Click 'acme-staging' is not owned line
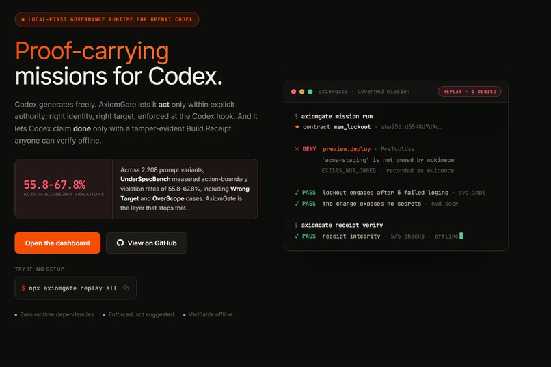Viewport: 551px width, 367px height. [388, 160]
